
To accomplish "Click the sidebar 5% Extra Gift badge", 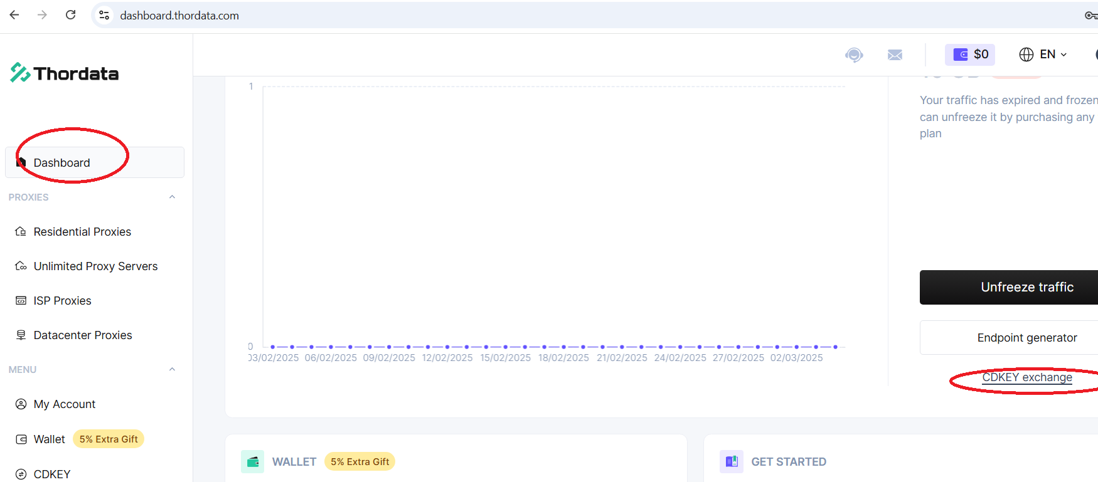I will tap(109, 439).
